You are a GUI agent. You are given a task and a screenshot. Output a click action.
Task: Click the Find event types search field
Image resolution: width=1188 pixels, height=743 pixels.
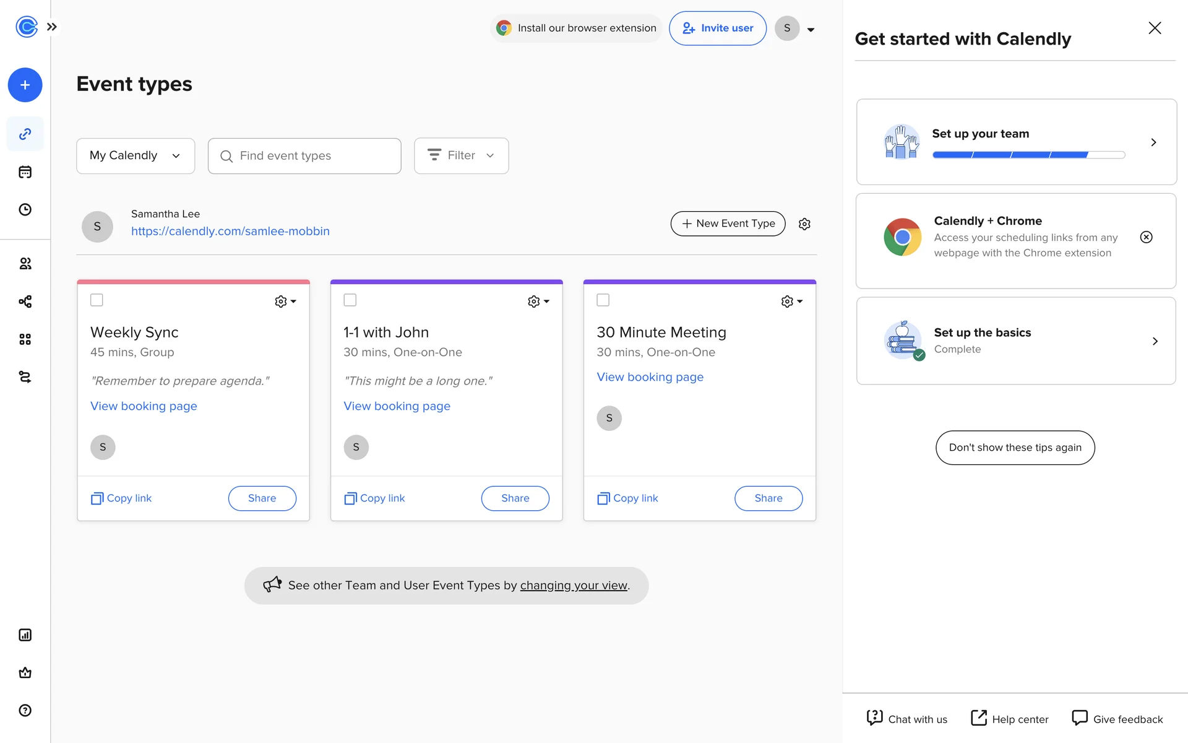pyautogui.click(x=304, y=156)
